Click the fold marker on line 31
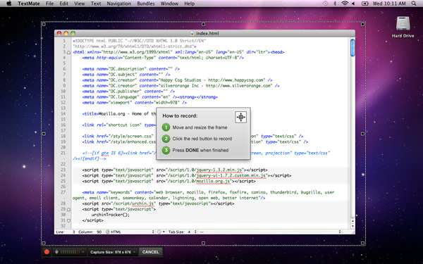The image size is (423, 264). click(68, 220)
